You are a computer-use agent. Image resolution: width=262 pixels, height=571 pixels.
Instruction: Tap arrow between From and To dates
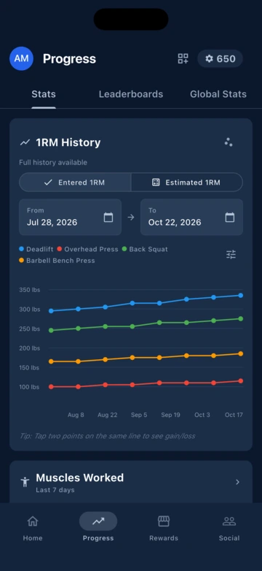[131, 217]
